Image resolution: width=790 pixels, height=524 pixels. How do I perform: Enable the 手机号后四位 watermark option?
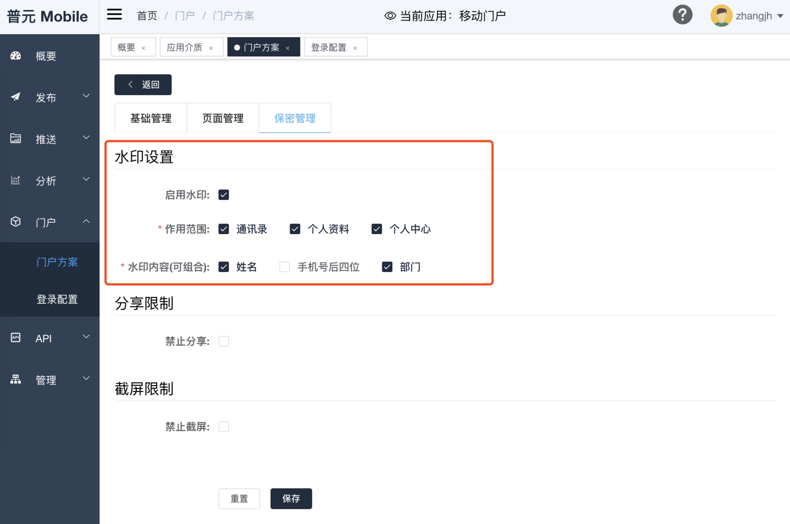284,267
